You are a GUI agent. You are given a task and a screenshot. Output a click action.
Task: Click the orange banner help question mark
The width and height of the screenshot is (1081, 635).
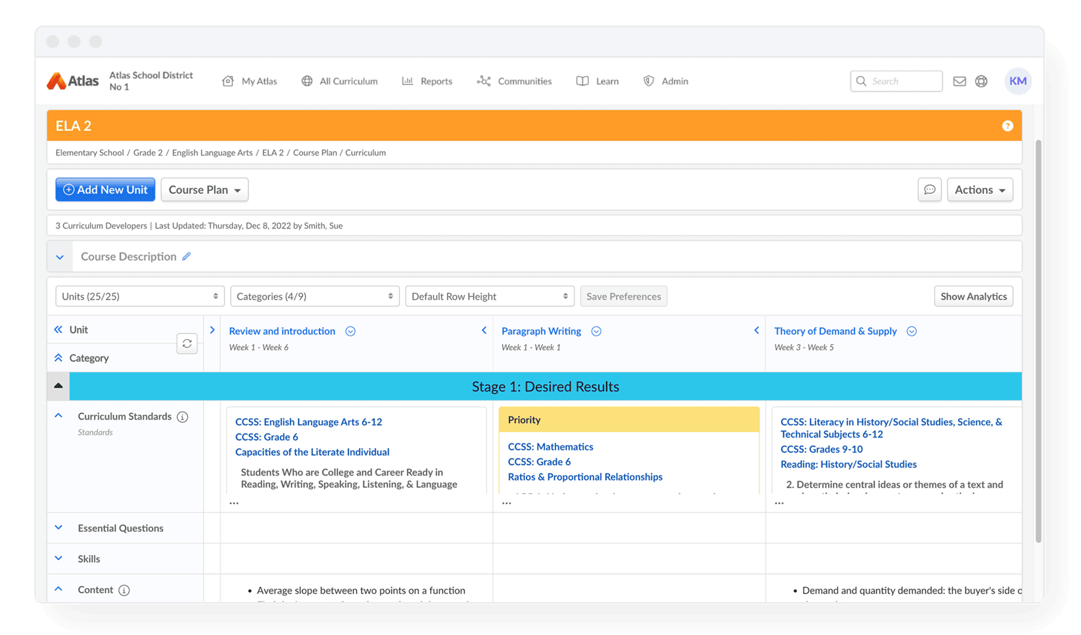coord(1007,126)
